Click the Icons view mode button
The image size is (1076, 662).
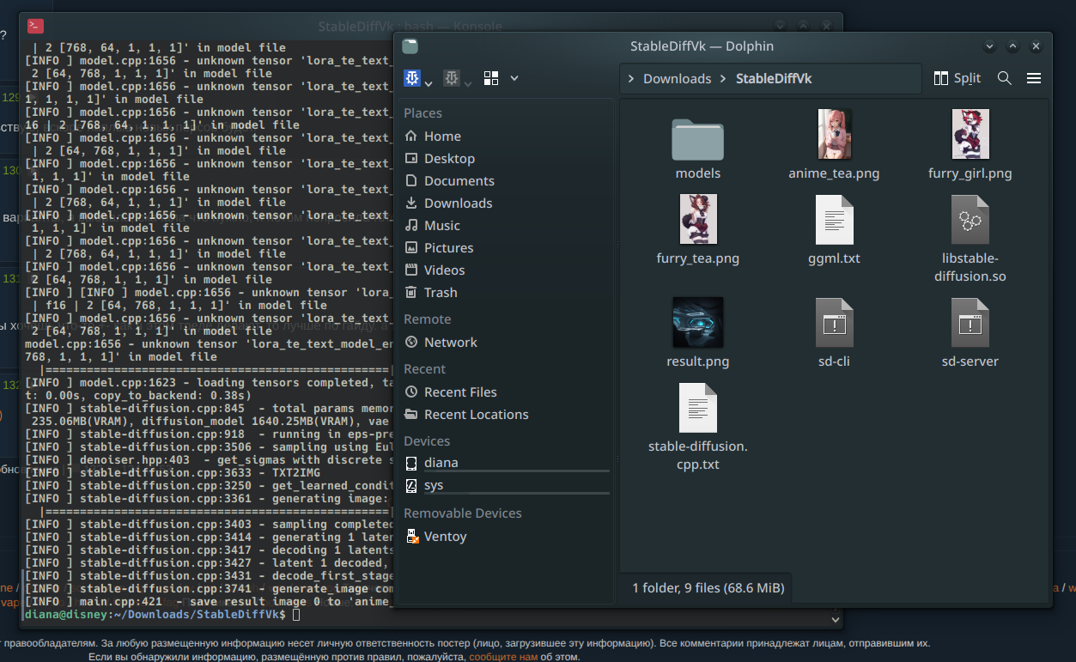pos(491,78)
